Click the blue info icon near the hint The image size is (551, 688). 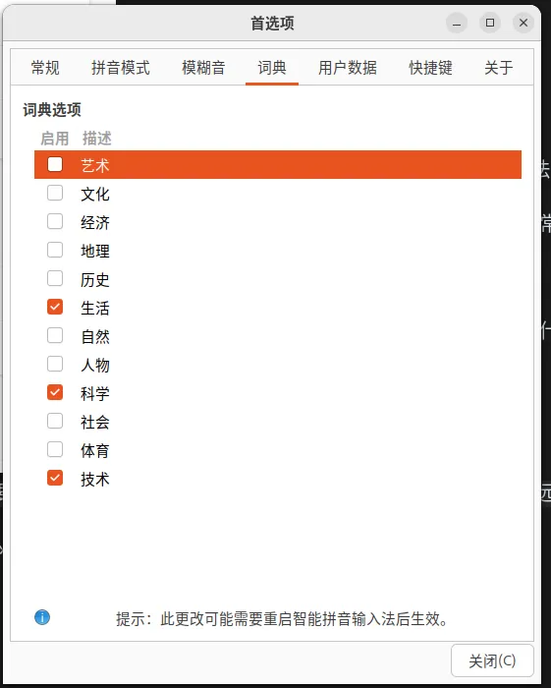point(42,617)
